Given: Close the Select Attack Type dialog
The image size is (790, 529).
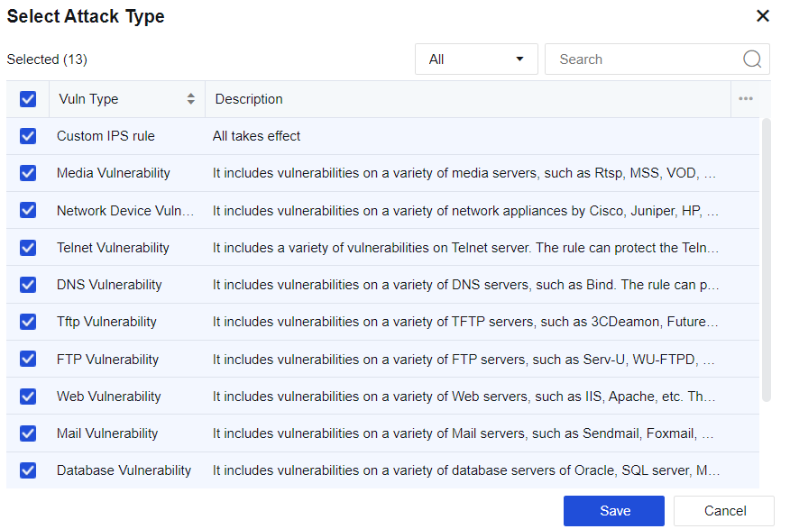Looking at the screenshot, I should [763, 16].
